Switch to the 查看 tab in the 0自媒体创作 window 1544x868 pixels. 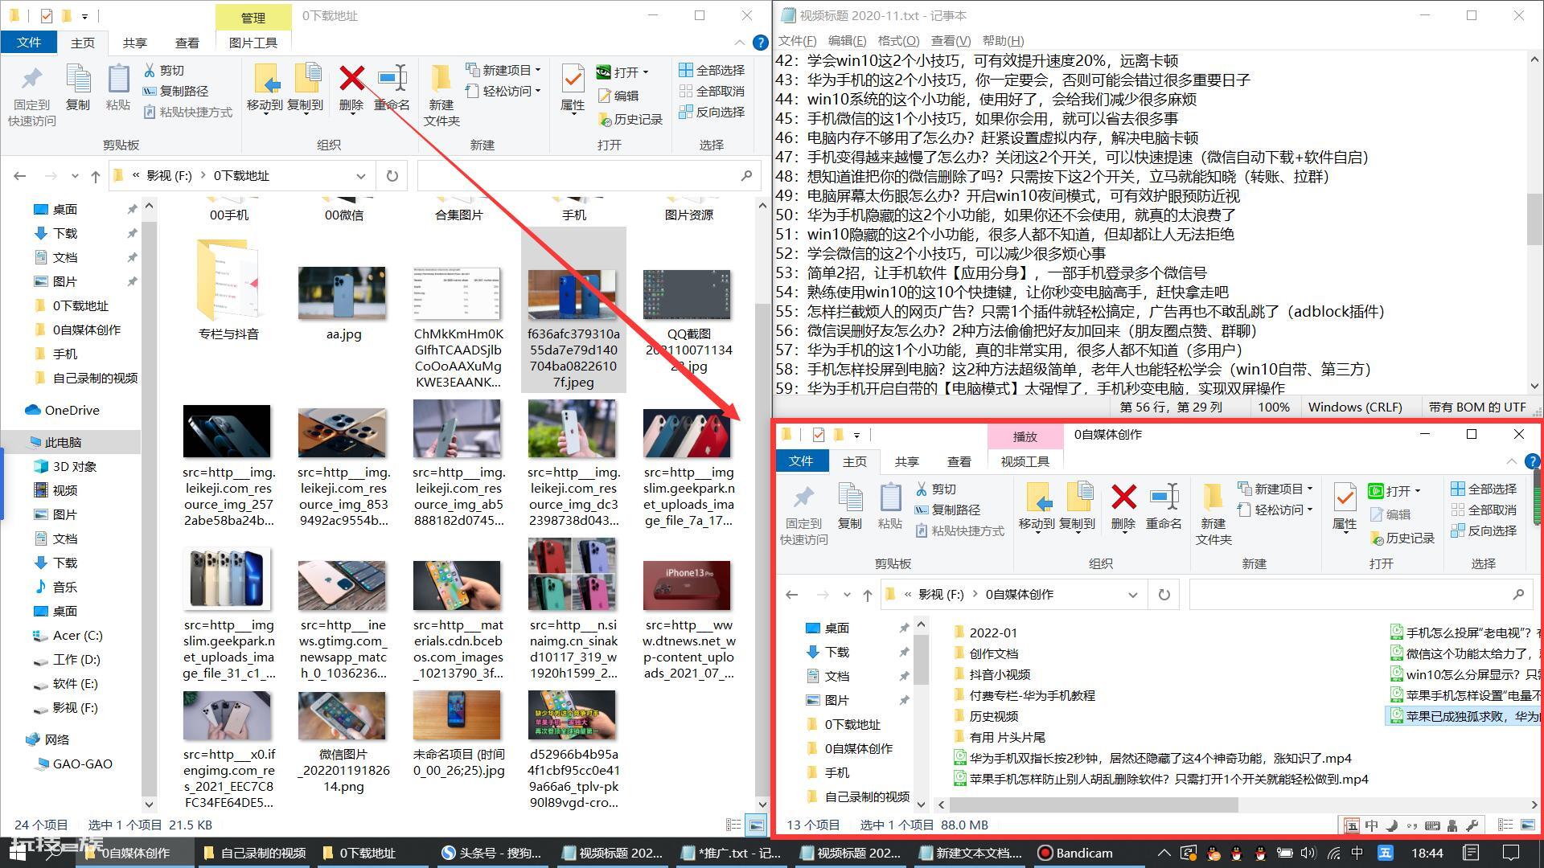(959, 461)
